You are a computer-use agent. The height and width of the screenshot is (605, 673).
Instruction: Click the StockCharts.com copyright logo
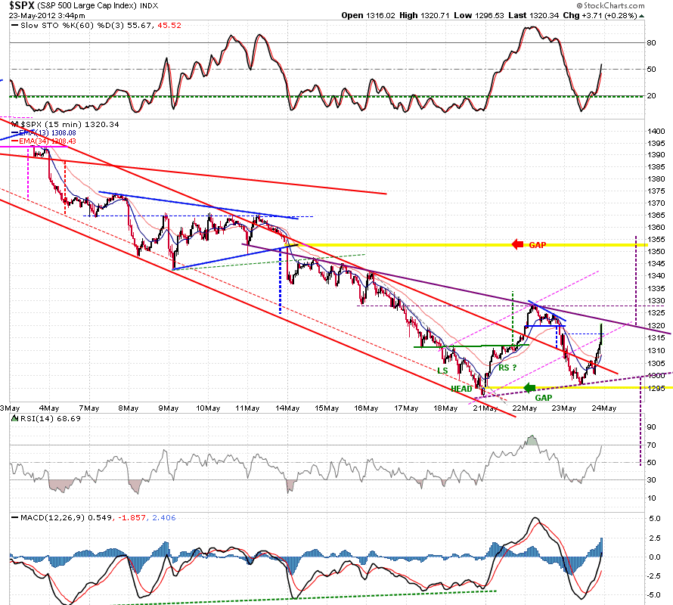click(610, 5)
